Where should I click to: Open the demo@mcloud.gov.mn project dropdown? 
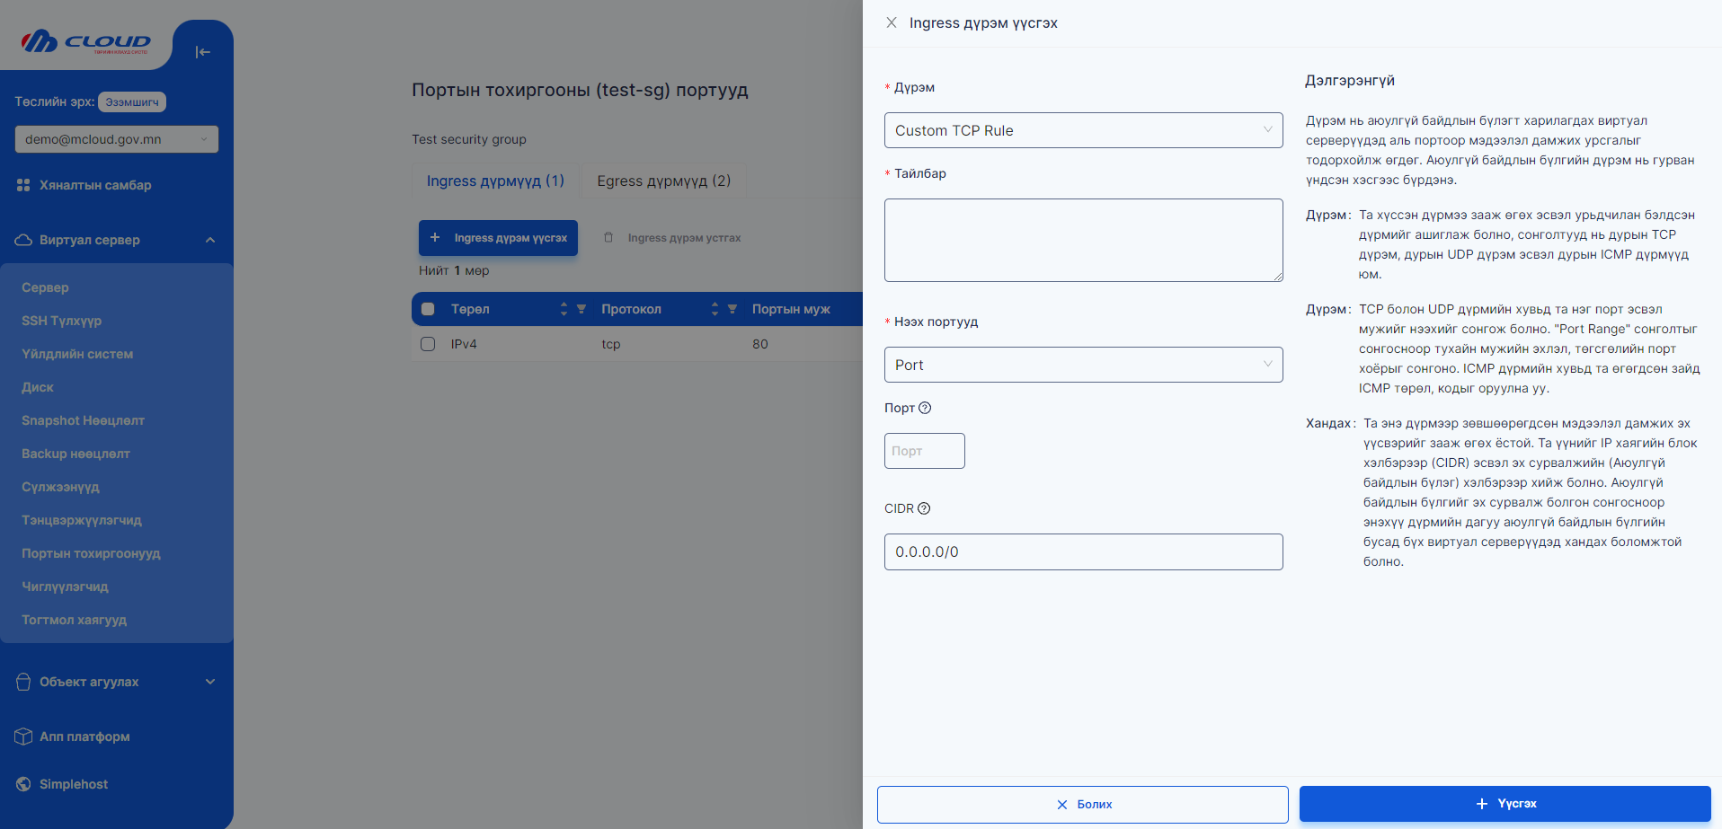117,139
